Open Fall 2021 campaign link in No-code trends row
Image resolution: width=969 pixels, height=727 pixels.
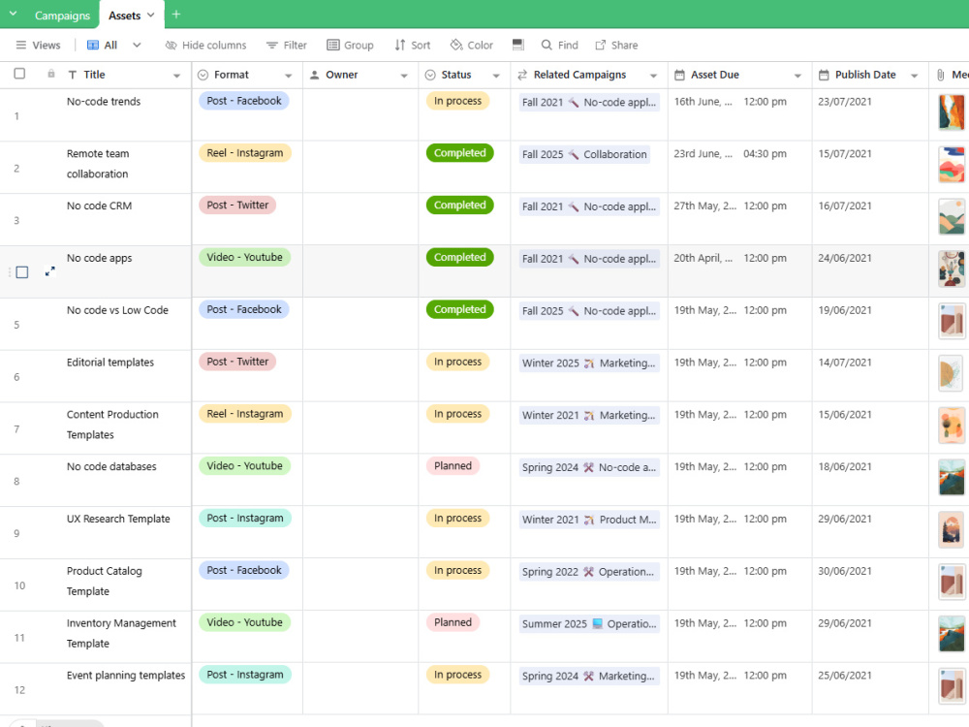589,102
